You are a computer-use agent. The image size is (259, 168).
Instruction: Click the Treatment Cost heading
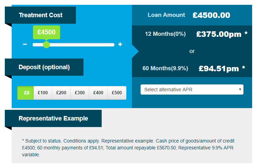pos(41,15)
